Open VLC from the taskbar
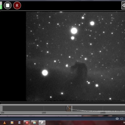The image size is (125, 125). click(x=4, y=122)
